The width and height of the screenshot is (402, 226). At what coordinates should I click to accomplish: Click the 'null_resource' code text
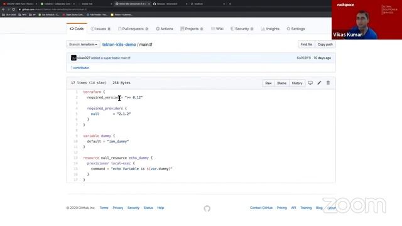click(114, 158)
